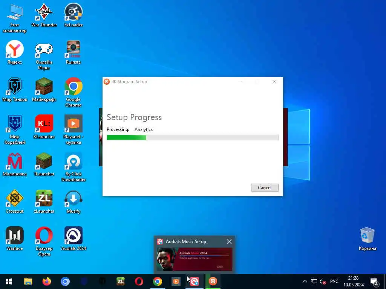386x289 pixels.
Task: Open the 'Этот компьютер' desktop icon
Action: pos(15,19)
